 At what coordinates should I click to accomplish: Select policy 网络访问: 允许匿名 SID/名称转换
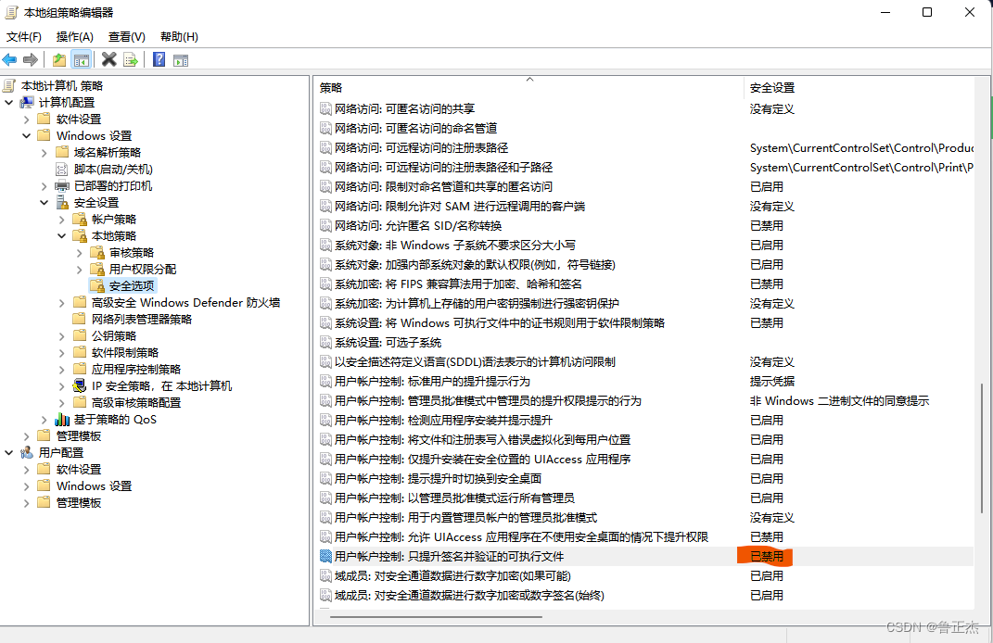(x=418, y=226)
